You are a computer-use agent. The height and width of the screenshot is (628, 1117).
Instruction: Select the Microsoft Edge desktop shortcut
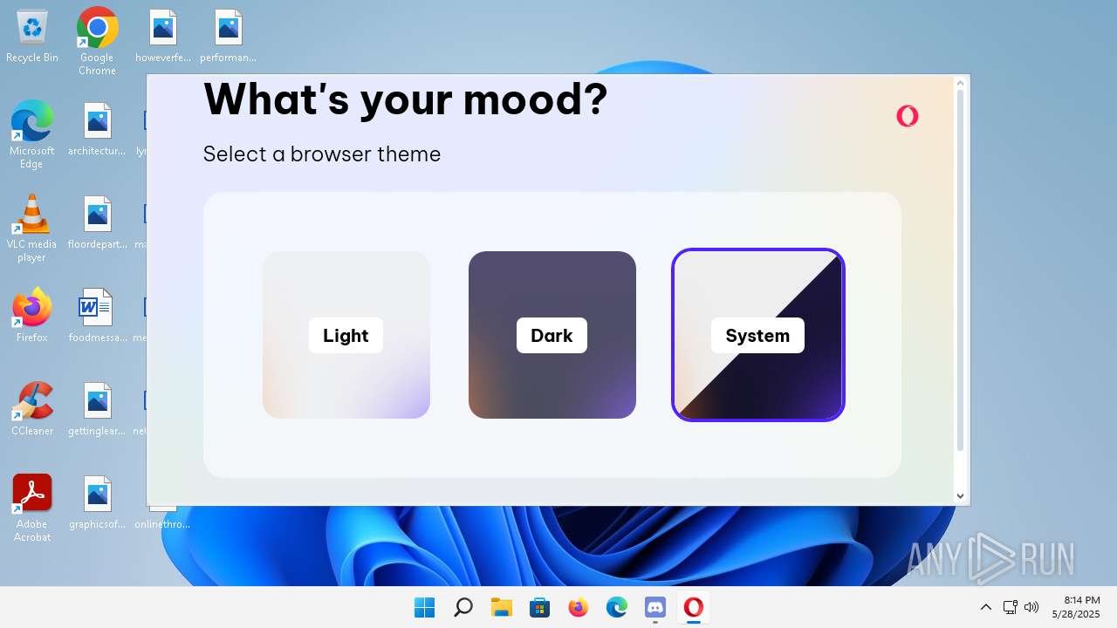(32, 134)
